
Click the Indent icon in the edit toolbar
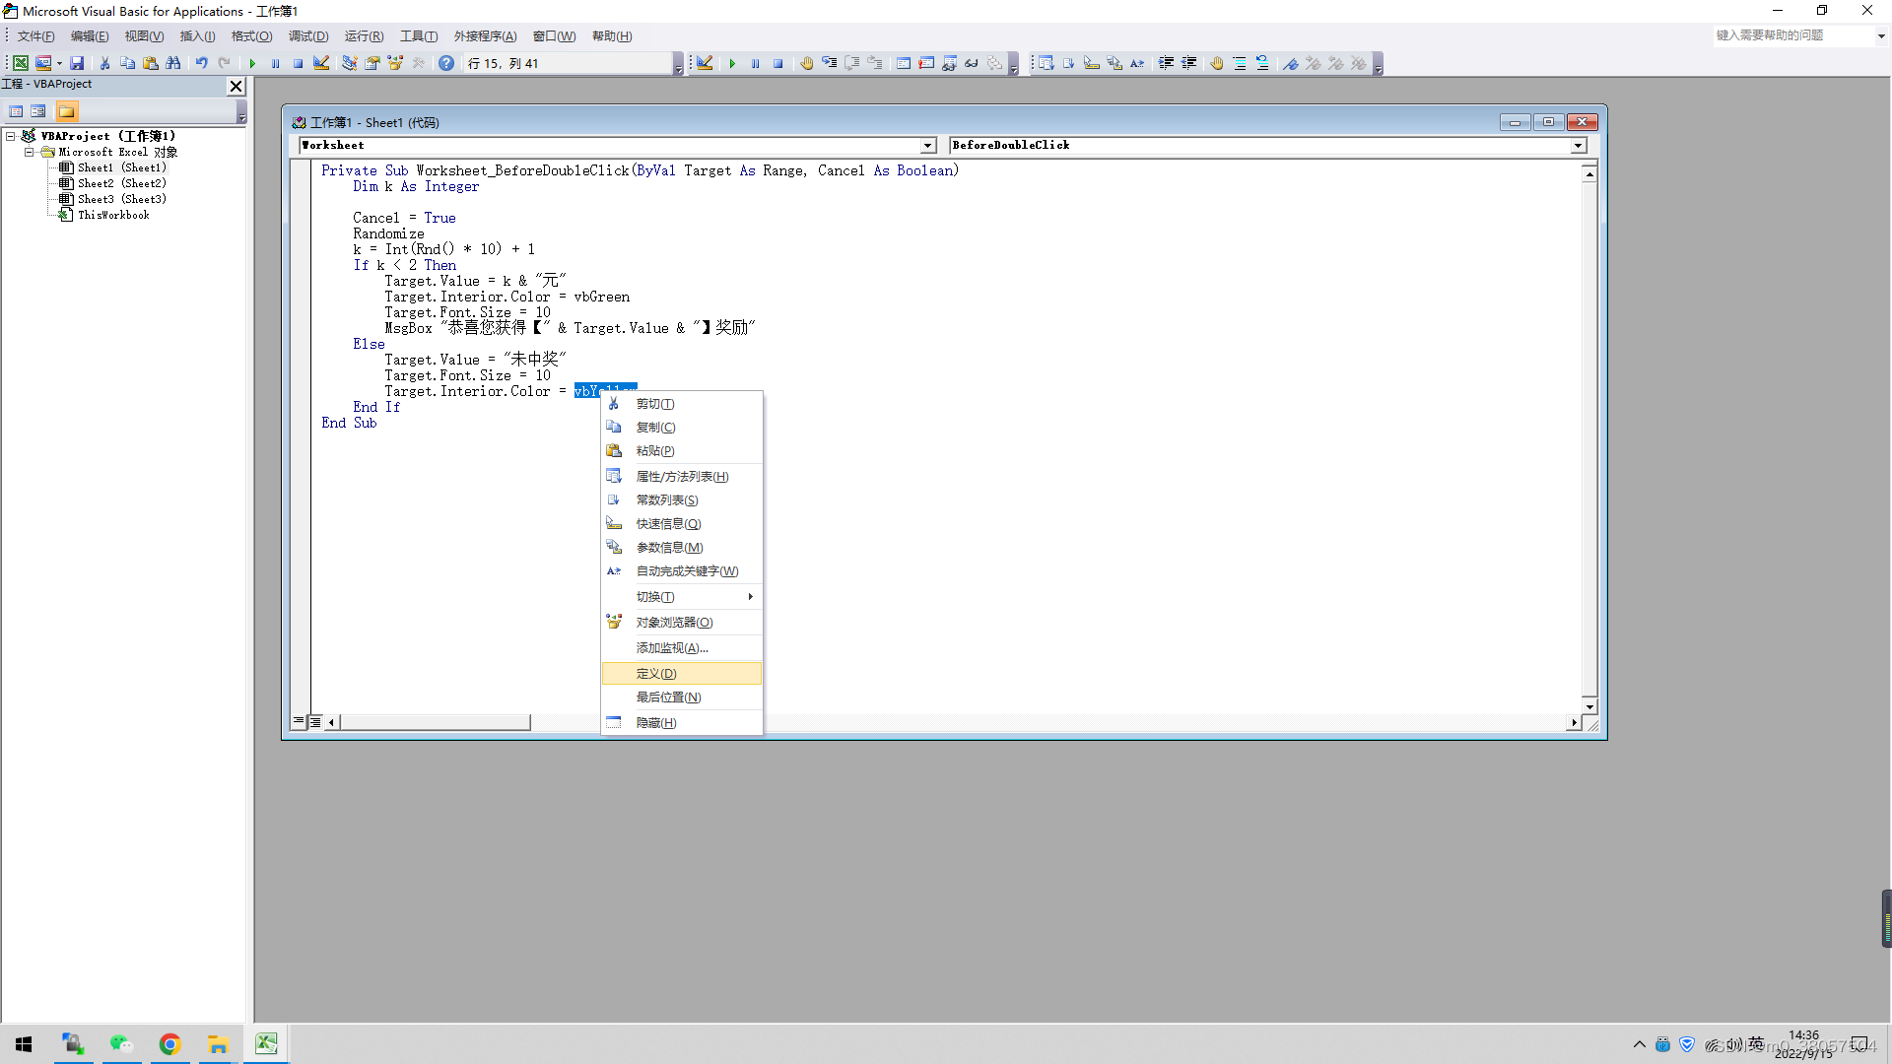1166,63
